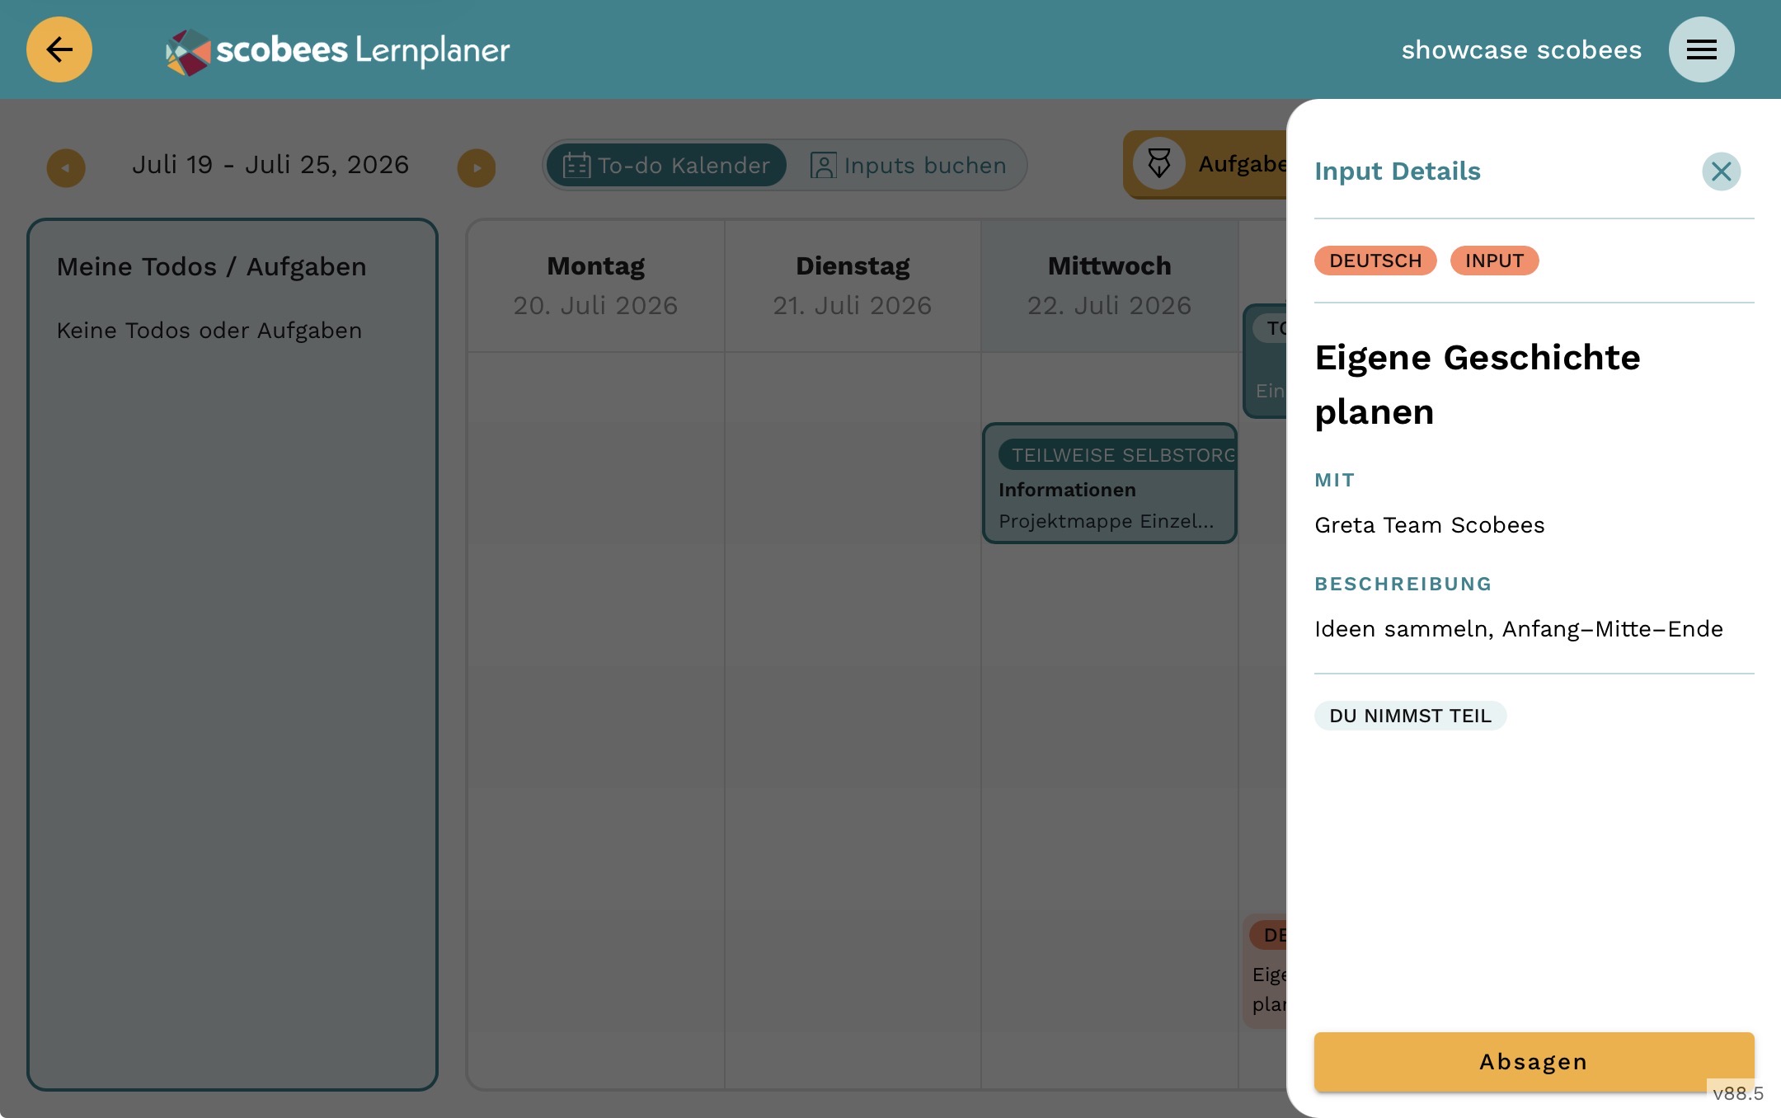The image size is (1781, 1118).
Task: Click the DU NIMMST TEIL badge
Action: point(1410,716)
